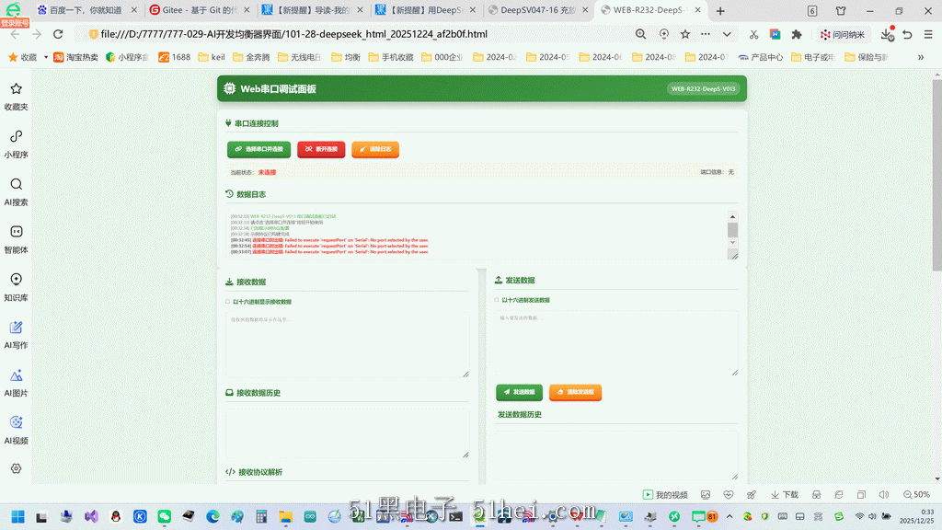Click the 50% zoom level control
Image resolution: width=942 pixels, height=530 pixels.
(916, 494)
